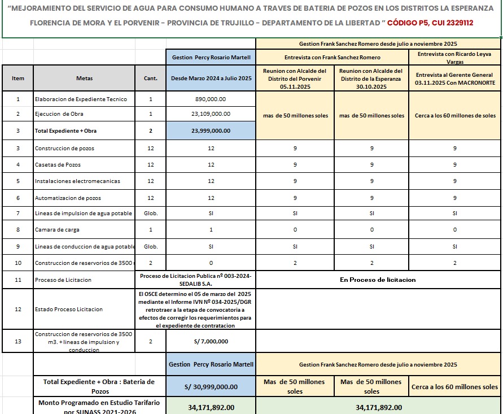Click the 23,109,000.00 Ejecucion de Obra amount

211,114
